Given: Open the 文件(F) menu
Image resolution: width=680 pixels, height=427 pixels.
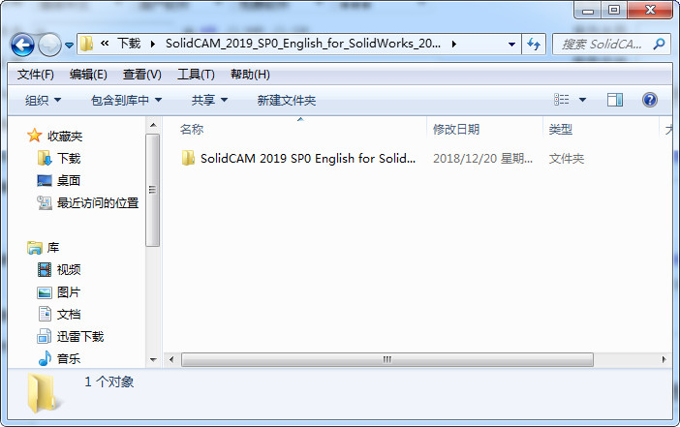Looking at the screenshot, I should (36, 75).
